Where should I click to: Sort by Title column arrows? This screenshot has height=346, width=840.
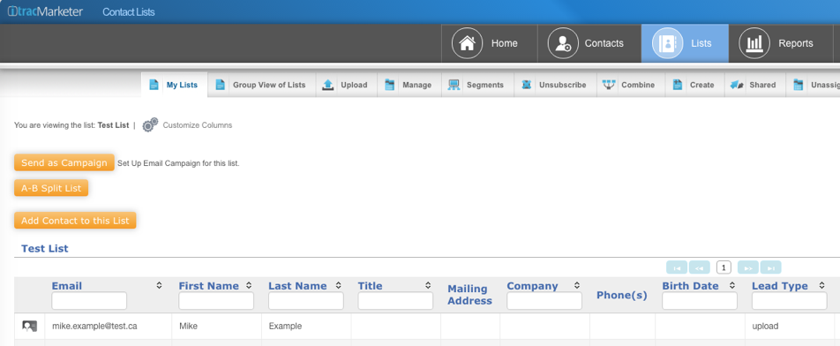click(427, 285)
